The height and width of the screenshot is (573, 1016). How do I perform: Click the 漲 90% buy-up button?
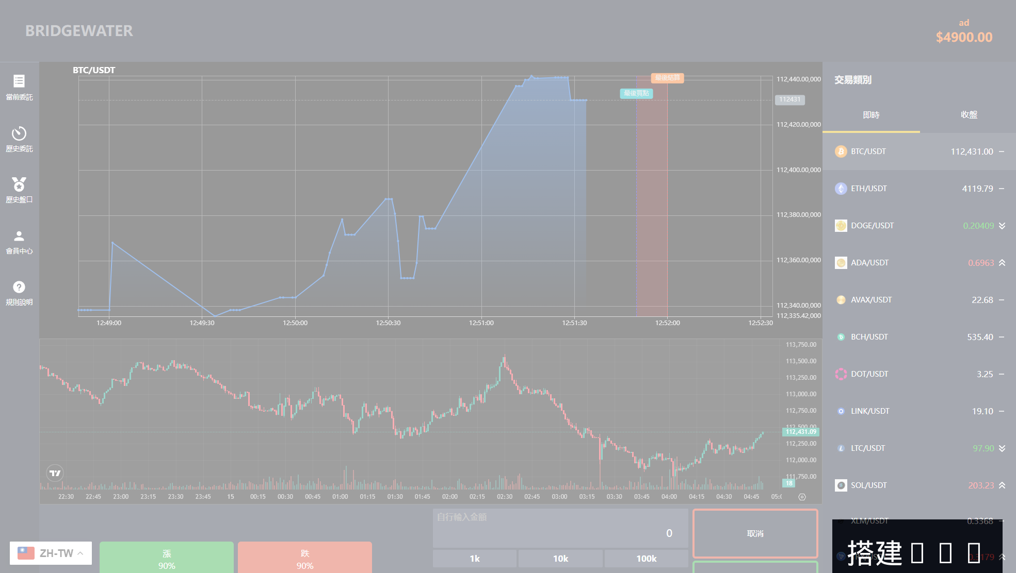[x=167, y=558]
